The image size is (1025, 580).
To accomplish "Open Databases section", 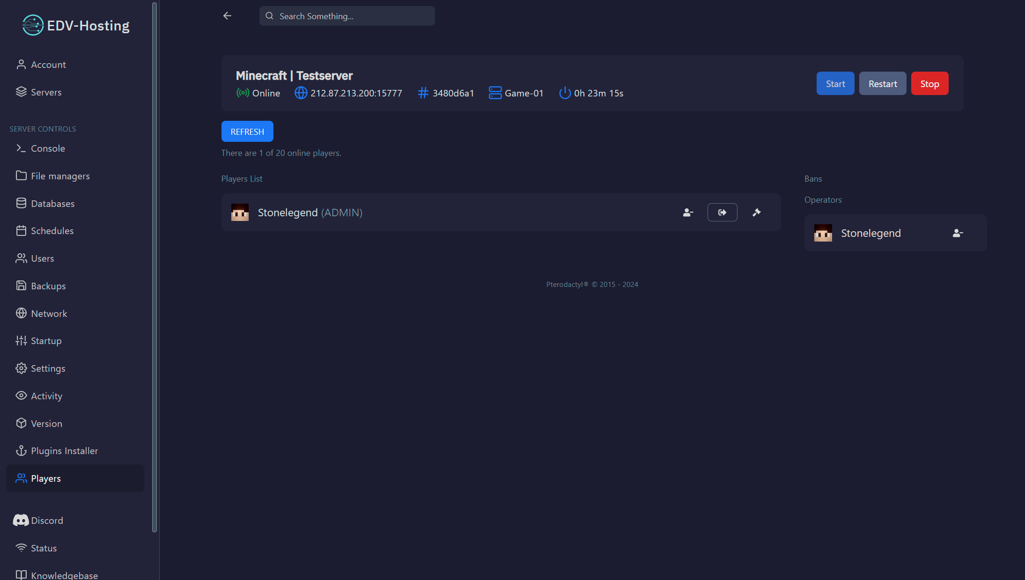I will 75,204.
